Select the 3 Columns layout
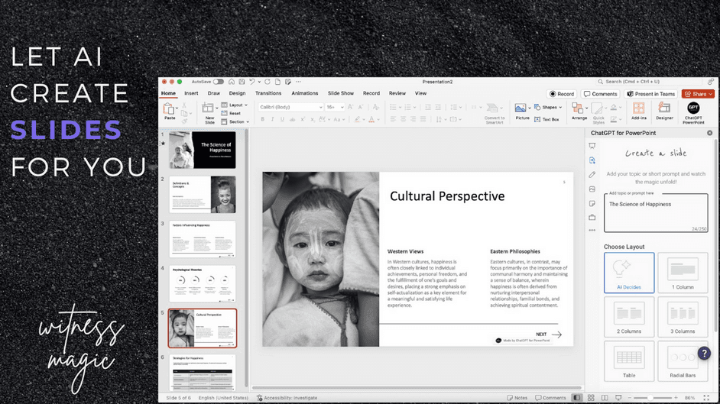This screenshot has height=404, width=720. pyautogui.click(x=683, y=316)
